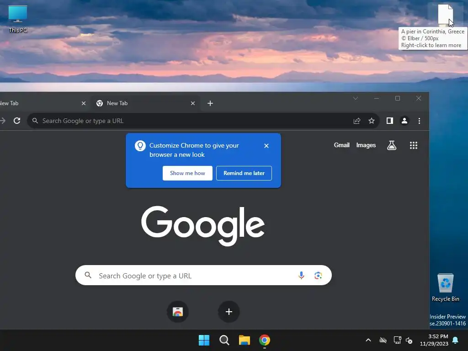Open Chrome side panel
The height and width of the screenshot is (351, 468).
(389, 121)
